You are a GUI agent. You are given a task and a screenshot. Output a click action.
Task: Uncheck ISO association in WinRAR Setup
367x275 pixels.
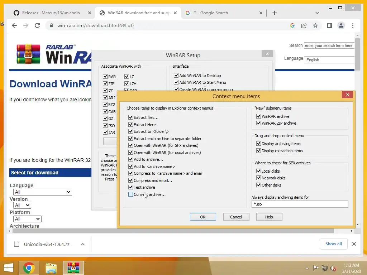pos(105,126)
